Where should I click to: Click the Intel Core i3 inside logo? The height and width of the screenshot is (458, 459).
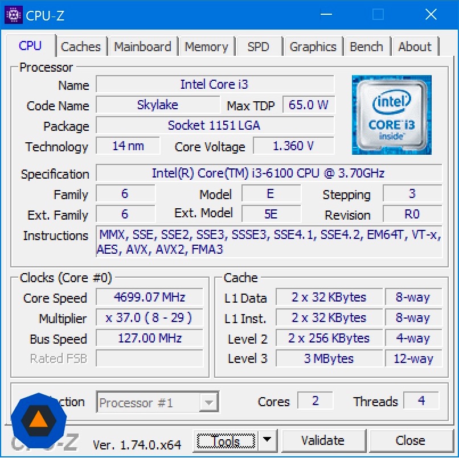pyautogui.click(x=391, y=115)
